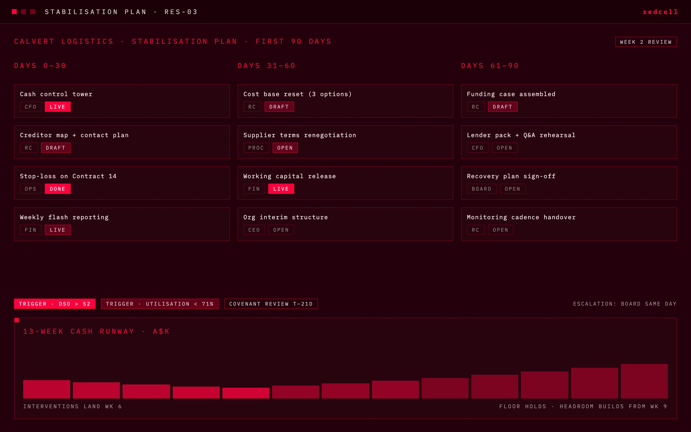Click the CEO tag on Org interim structure
Viewport: 691px width, 432px height.
click(x=254, y=230)
